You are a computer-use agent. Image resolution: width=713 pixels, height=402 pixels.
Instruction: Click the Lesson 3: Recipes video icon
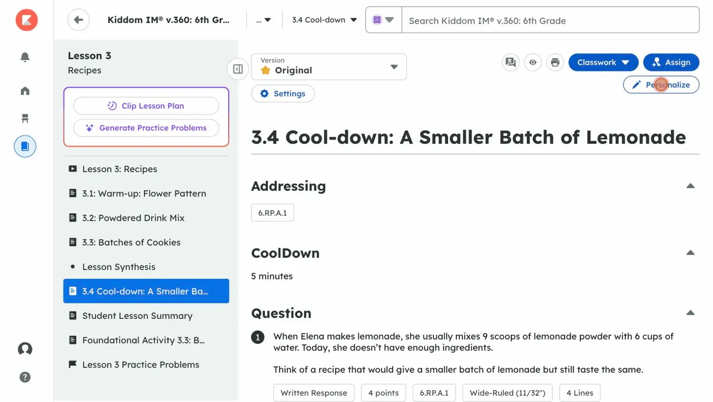pos(72,169)
